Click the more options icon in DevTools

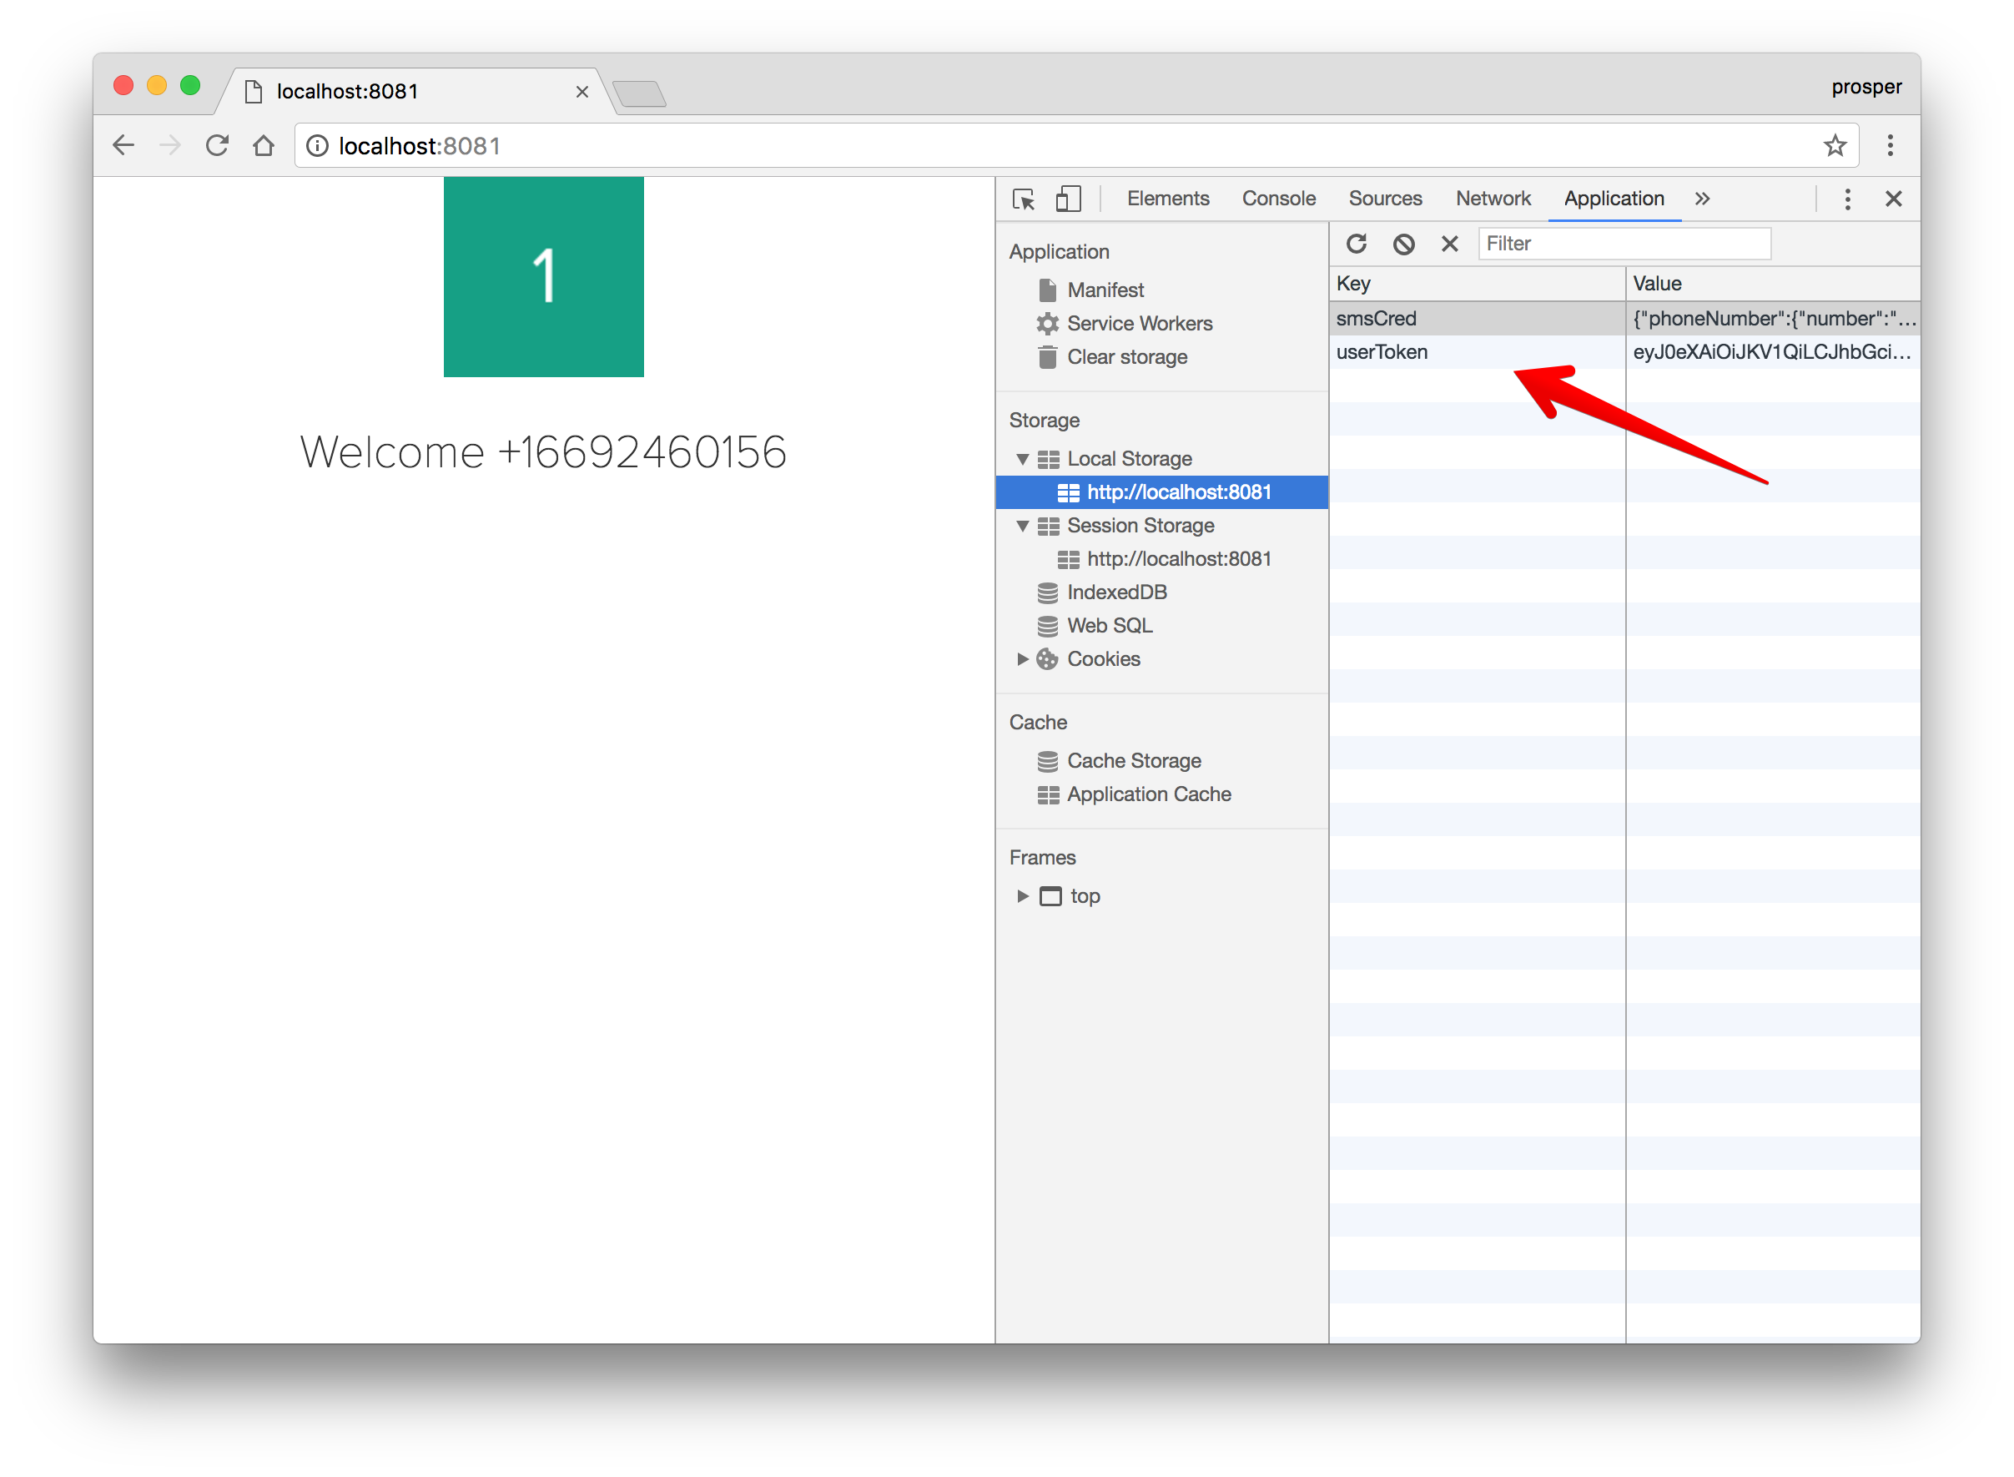(x=1846, y=199)
